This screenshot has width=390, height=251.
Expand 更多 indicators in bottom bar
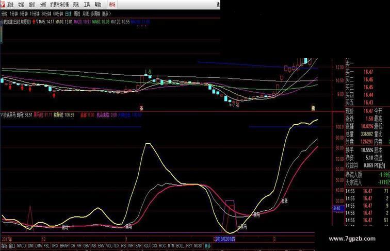(207, 246)
